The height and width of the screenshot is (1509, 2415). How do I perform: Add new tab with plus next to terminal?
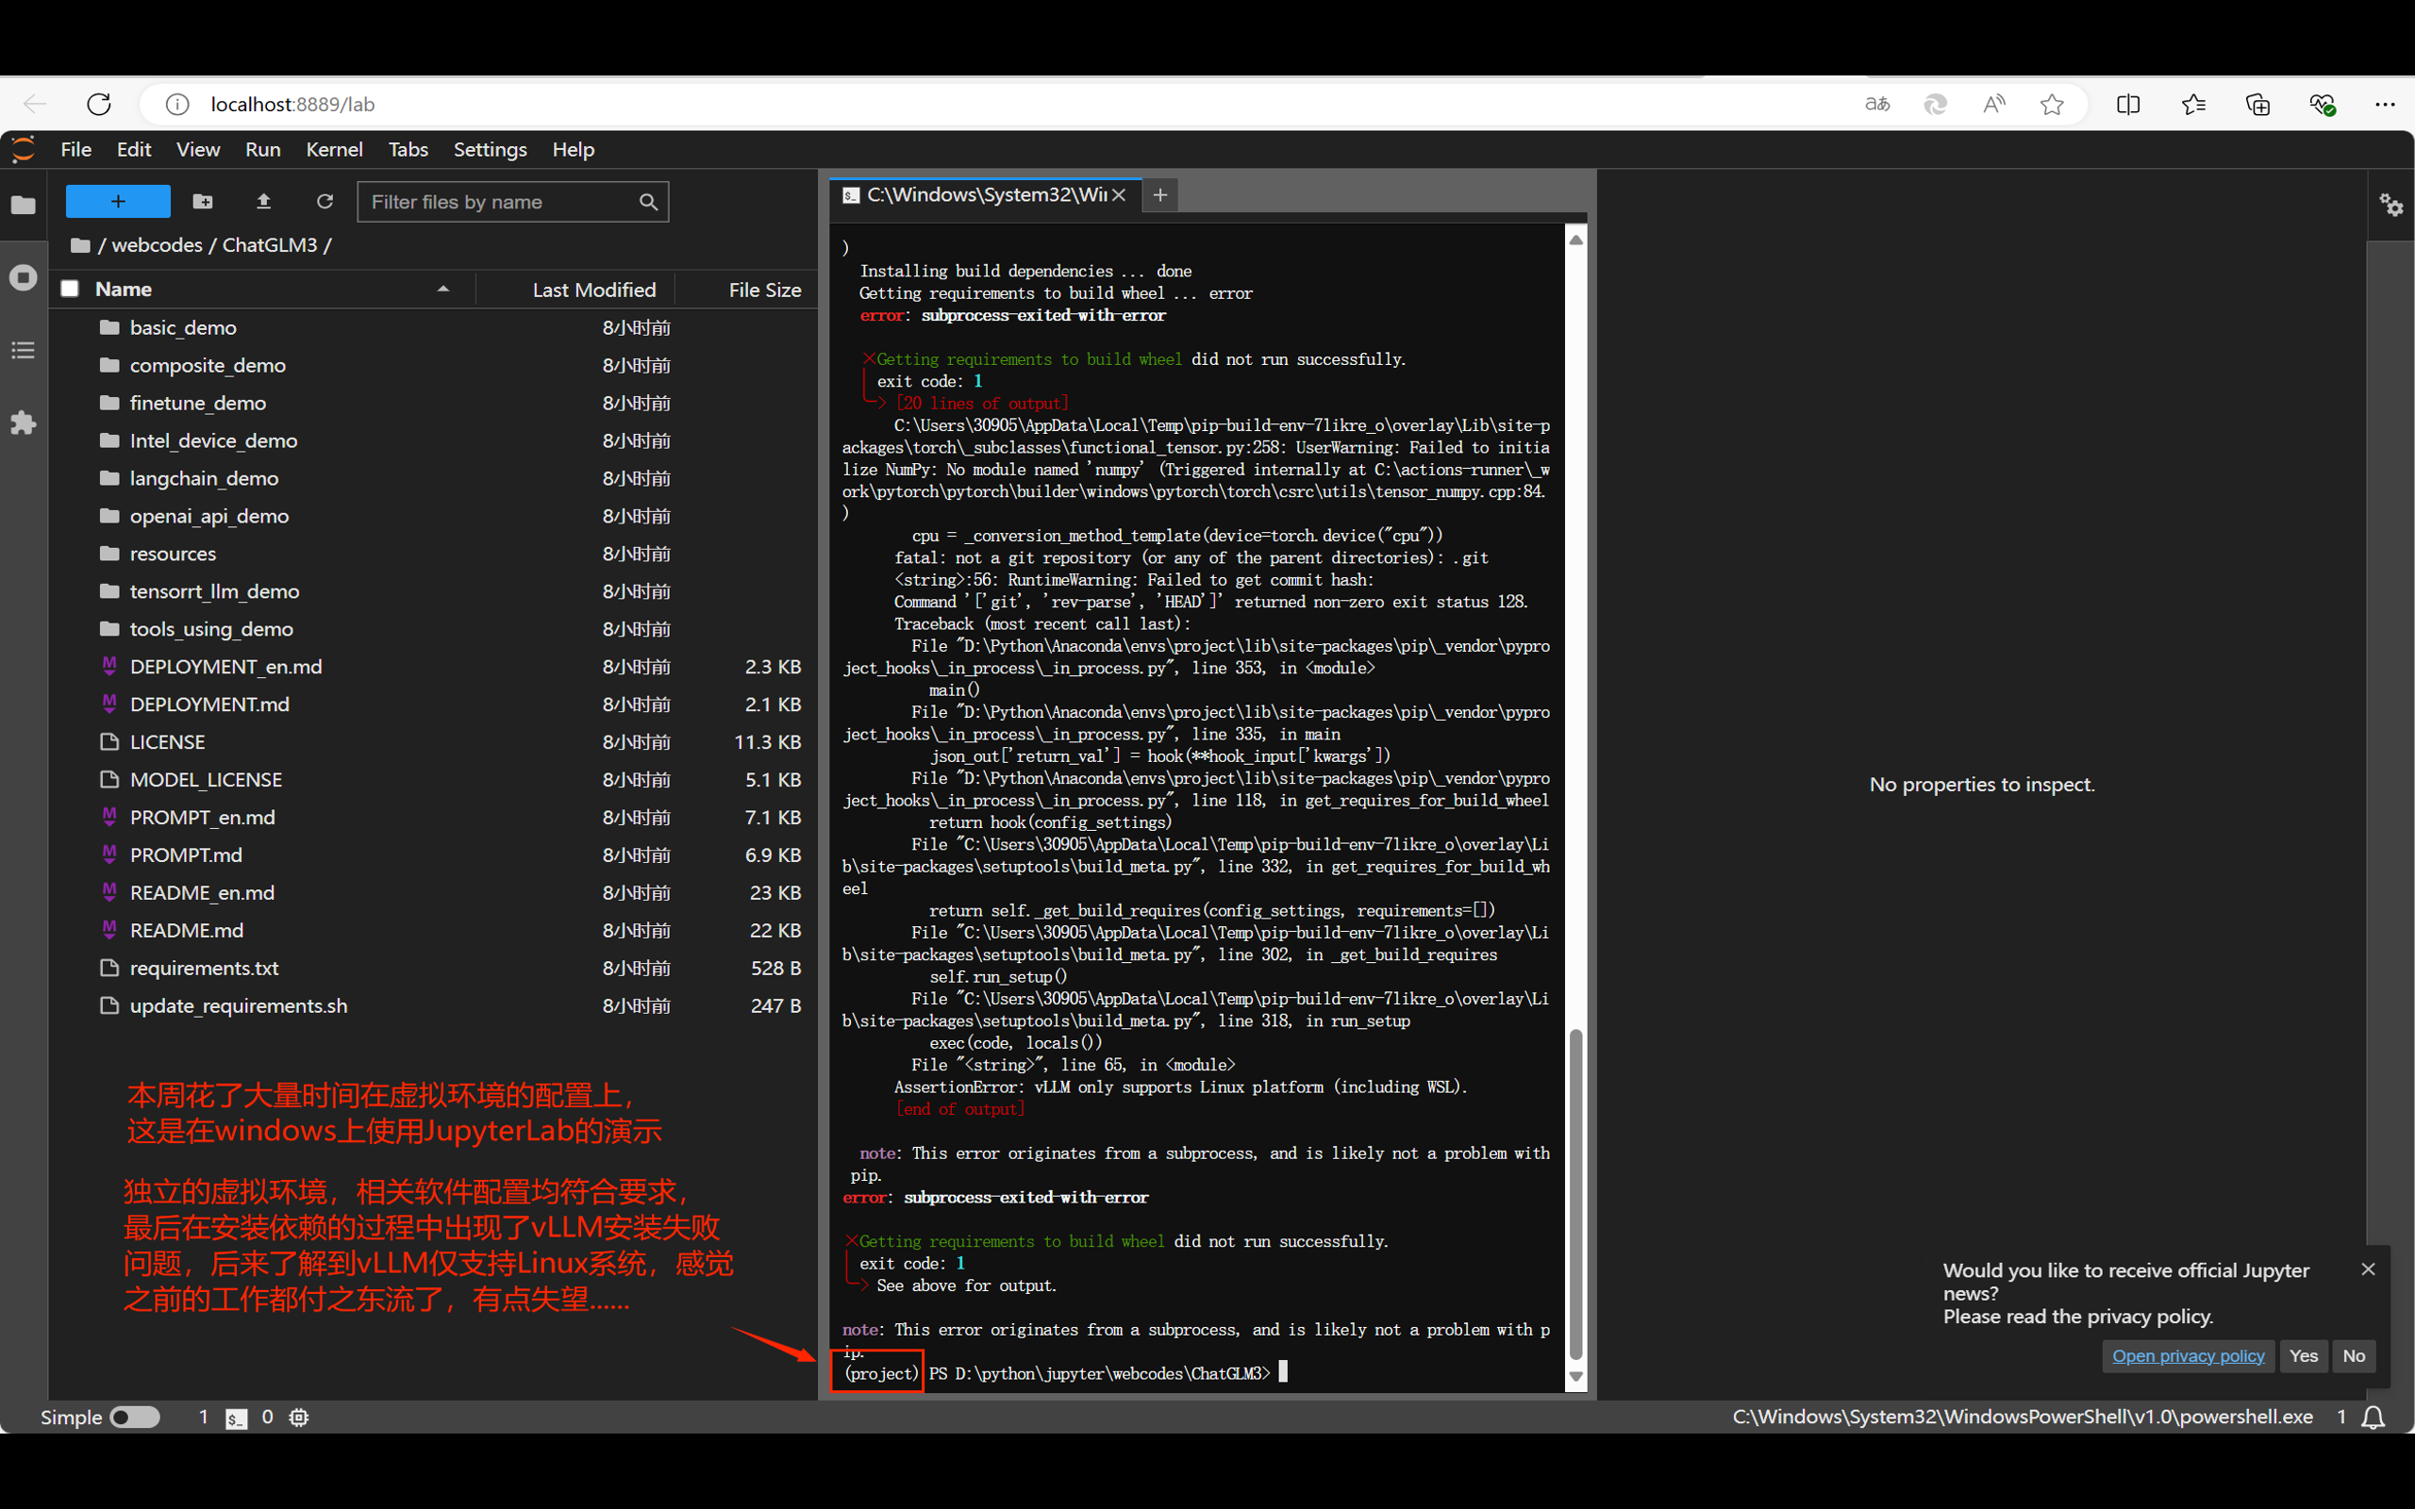click(x=1159, y=195)
